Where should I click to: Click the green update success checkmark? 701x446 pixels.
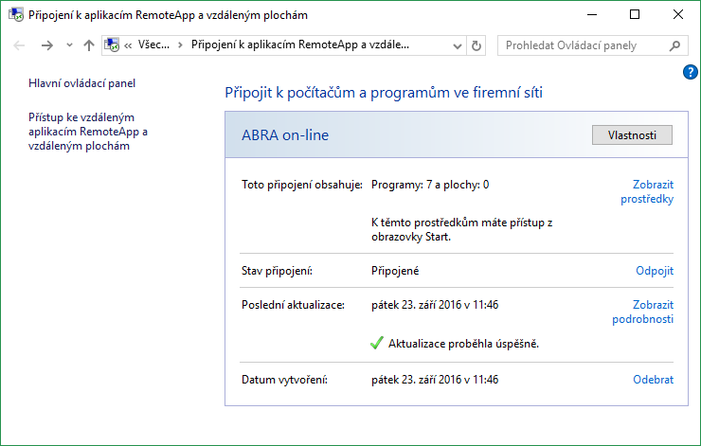tap(377, 343)
